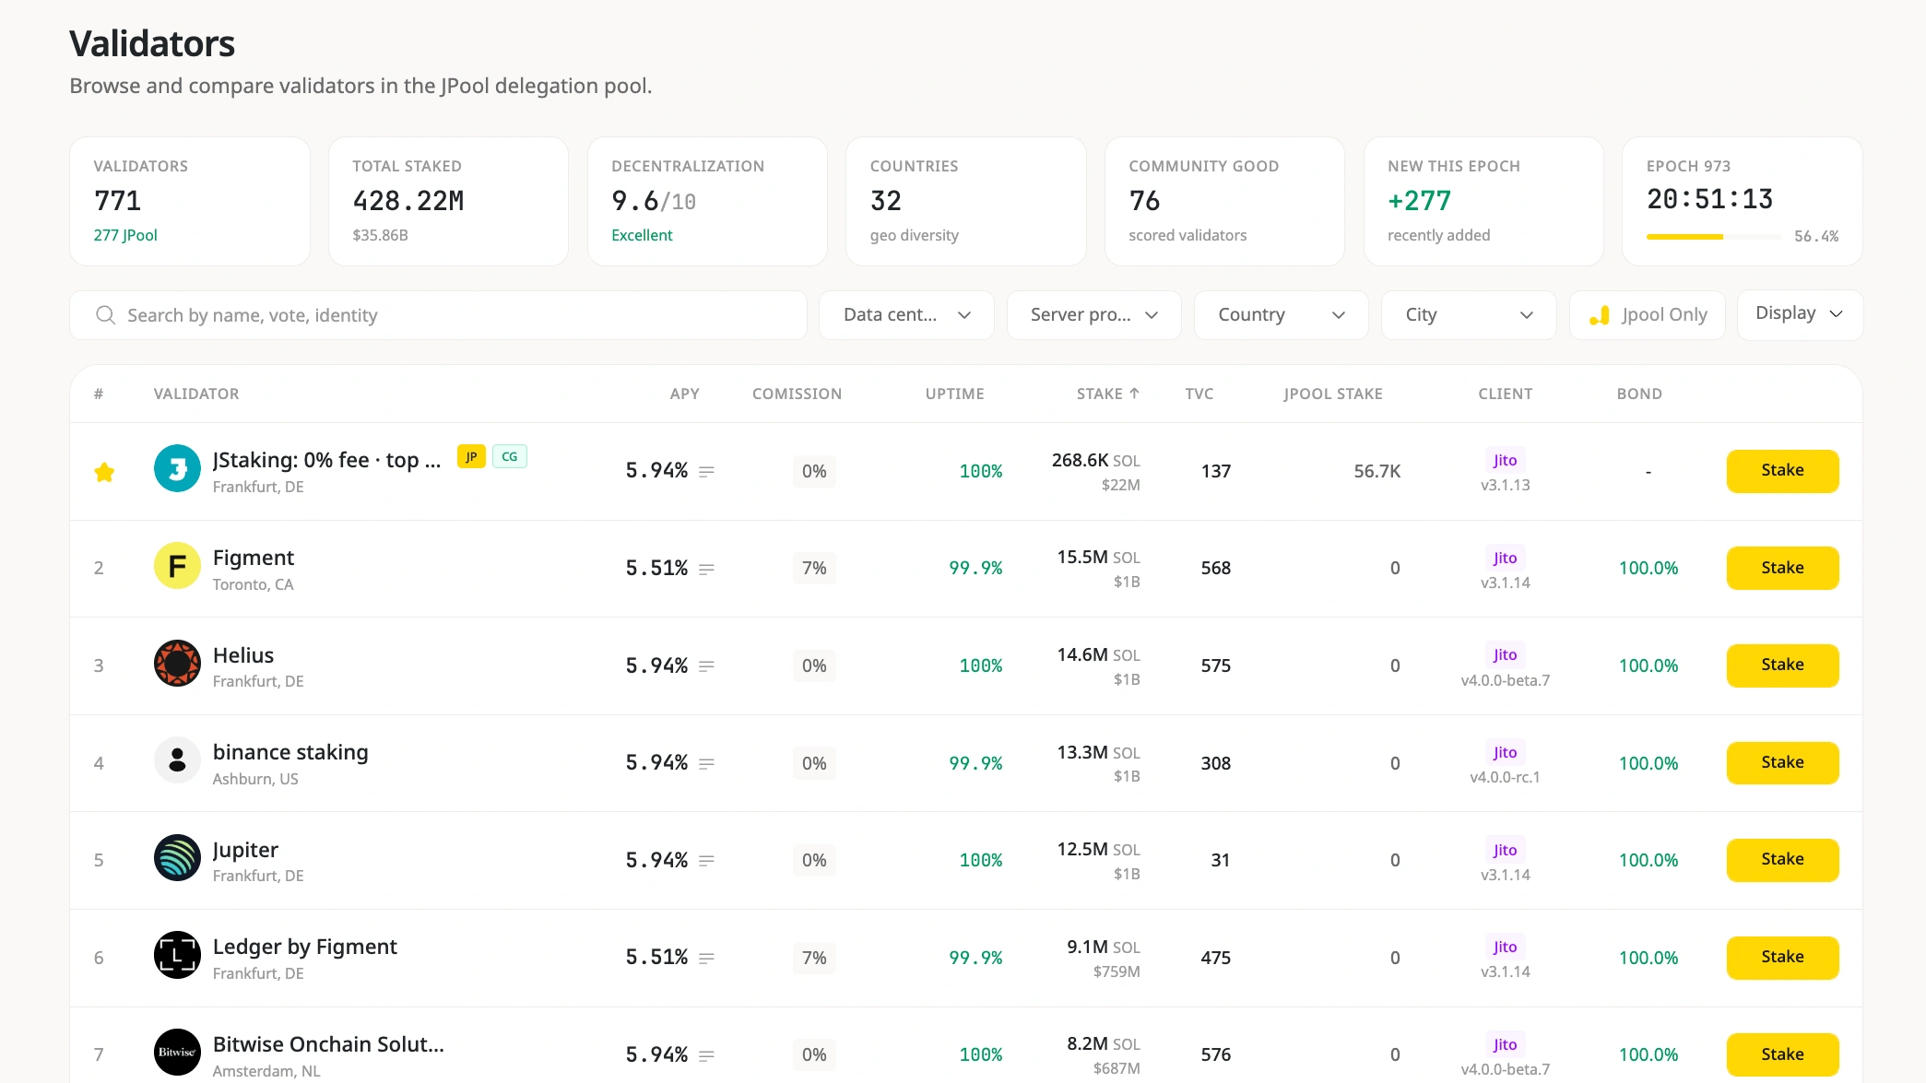1926x1083 pixels.
Task: Open APY details icon for binance staking
Action: [707, 764]
